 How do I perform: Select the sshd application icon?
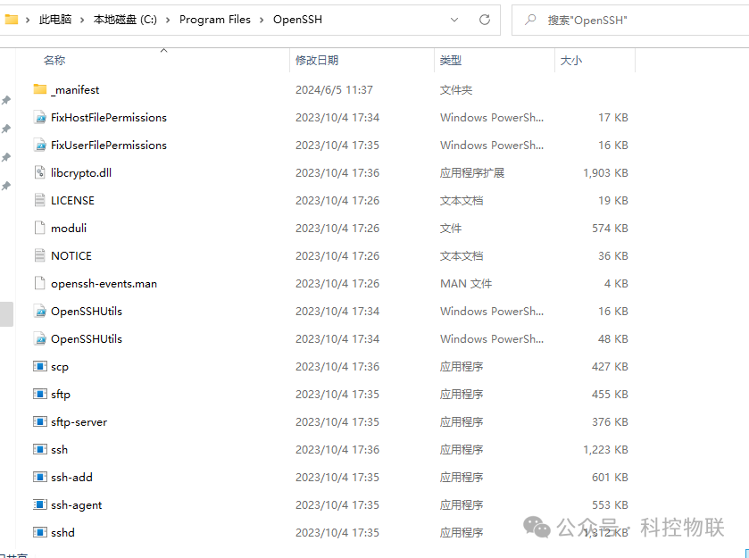39,532
